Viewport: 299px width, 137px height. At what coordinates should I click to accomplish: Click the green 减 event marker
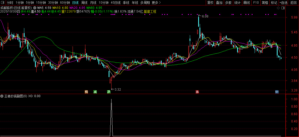tap(95, 92)
